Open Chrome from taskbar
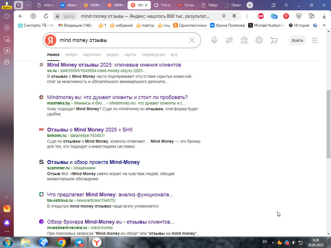This screenshot has height=248, width=331. point(61,242)
